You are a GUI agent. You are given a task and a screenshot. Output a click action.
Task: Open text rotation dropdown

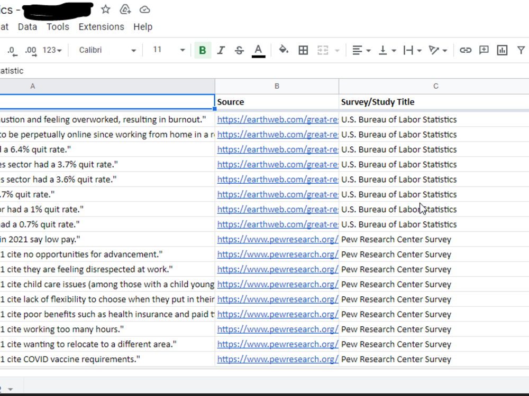437,50
